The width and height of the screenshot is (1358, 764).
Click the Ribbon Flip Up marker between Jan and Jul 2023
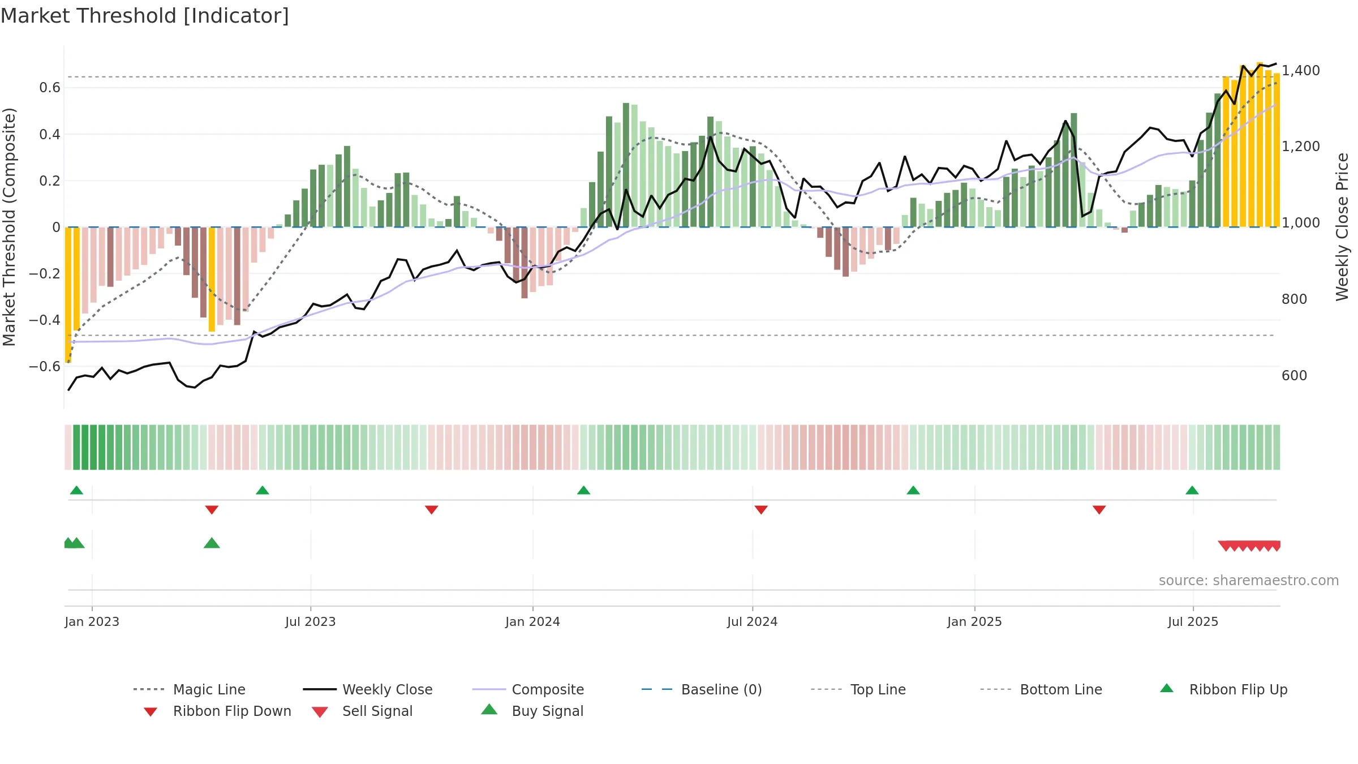263,490
